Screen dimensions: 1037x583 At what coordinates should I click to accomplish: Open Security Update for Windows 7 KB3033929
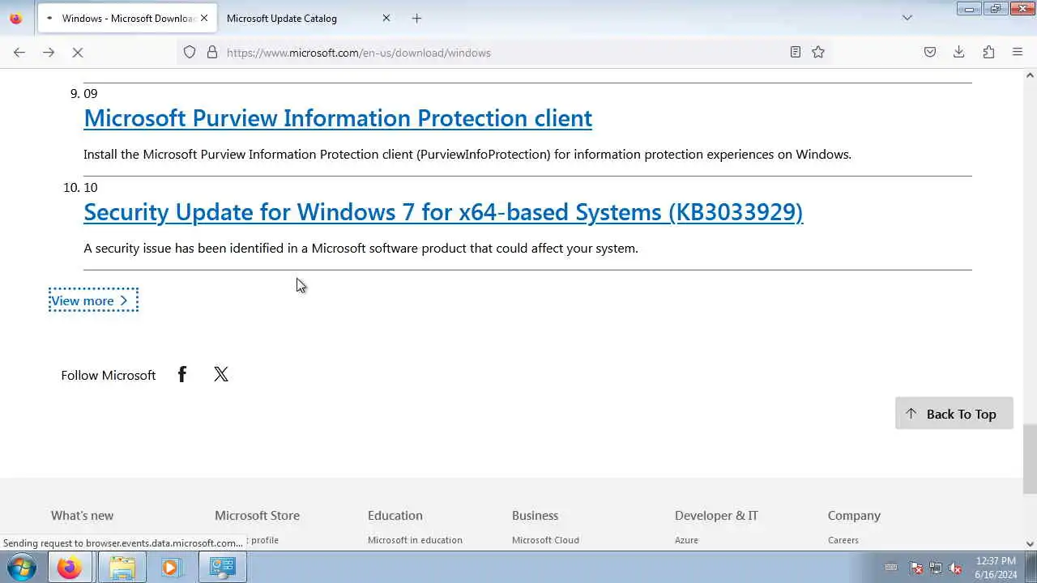pos(443,212)
